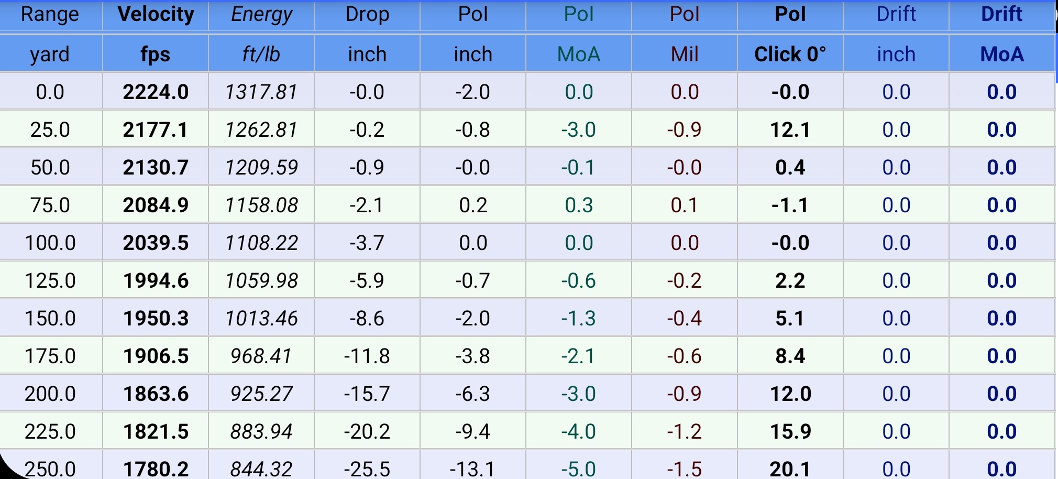Click the 'ft/lb' unit header cell
This screenshot has width=1058, height=479.
(x=261, y=54)
